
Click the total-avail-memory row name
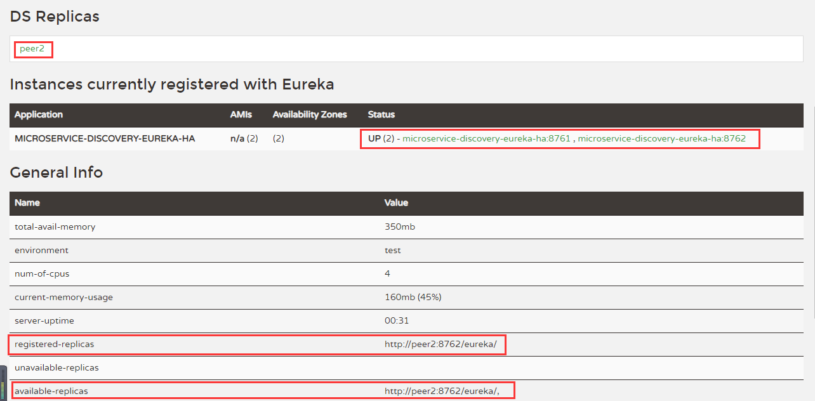(x=55, y=227)
